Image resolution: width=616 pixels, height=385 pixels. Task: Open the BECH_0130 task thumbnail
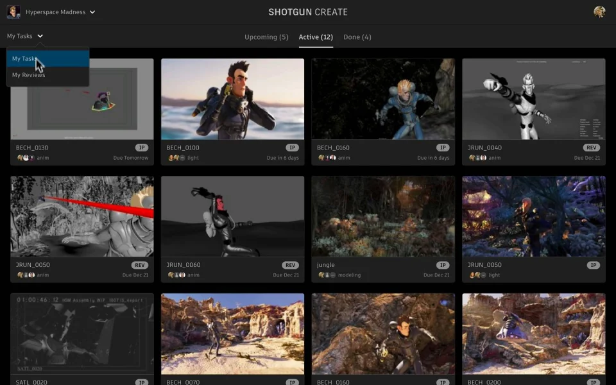tap(82, 99)
